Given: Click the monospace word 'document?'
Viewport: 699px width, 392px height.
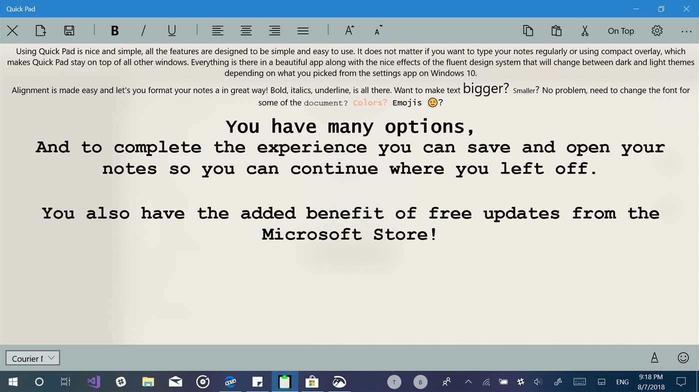Looking at the screenshot, I should point(326,103).
